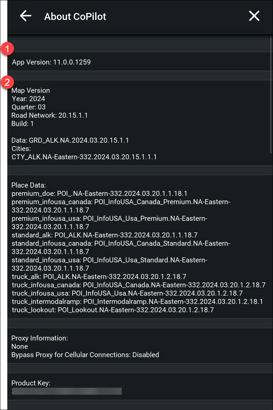The image size is (273, 410).
Task: Click the Proxy Information label
Action: tap(39, 338)
